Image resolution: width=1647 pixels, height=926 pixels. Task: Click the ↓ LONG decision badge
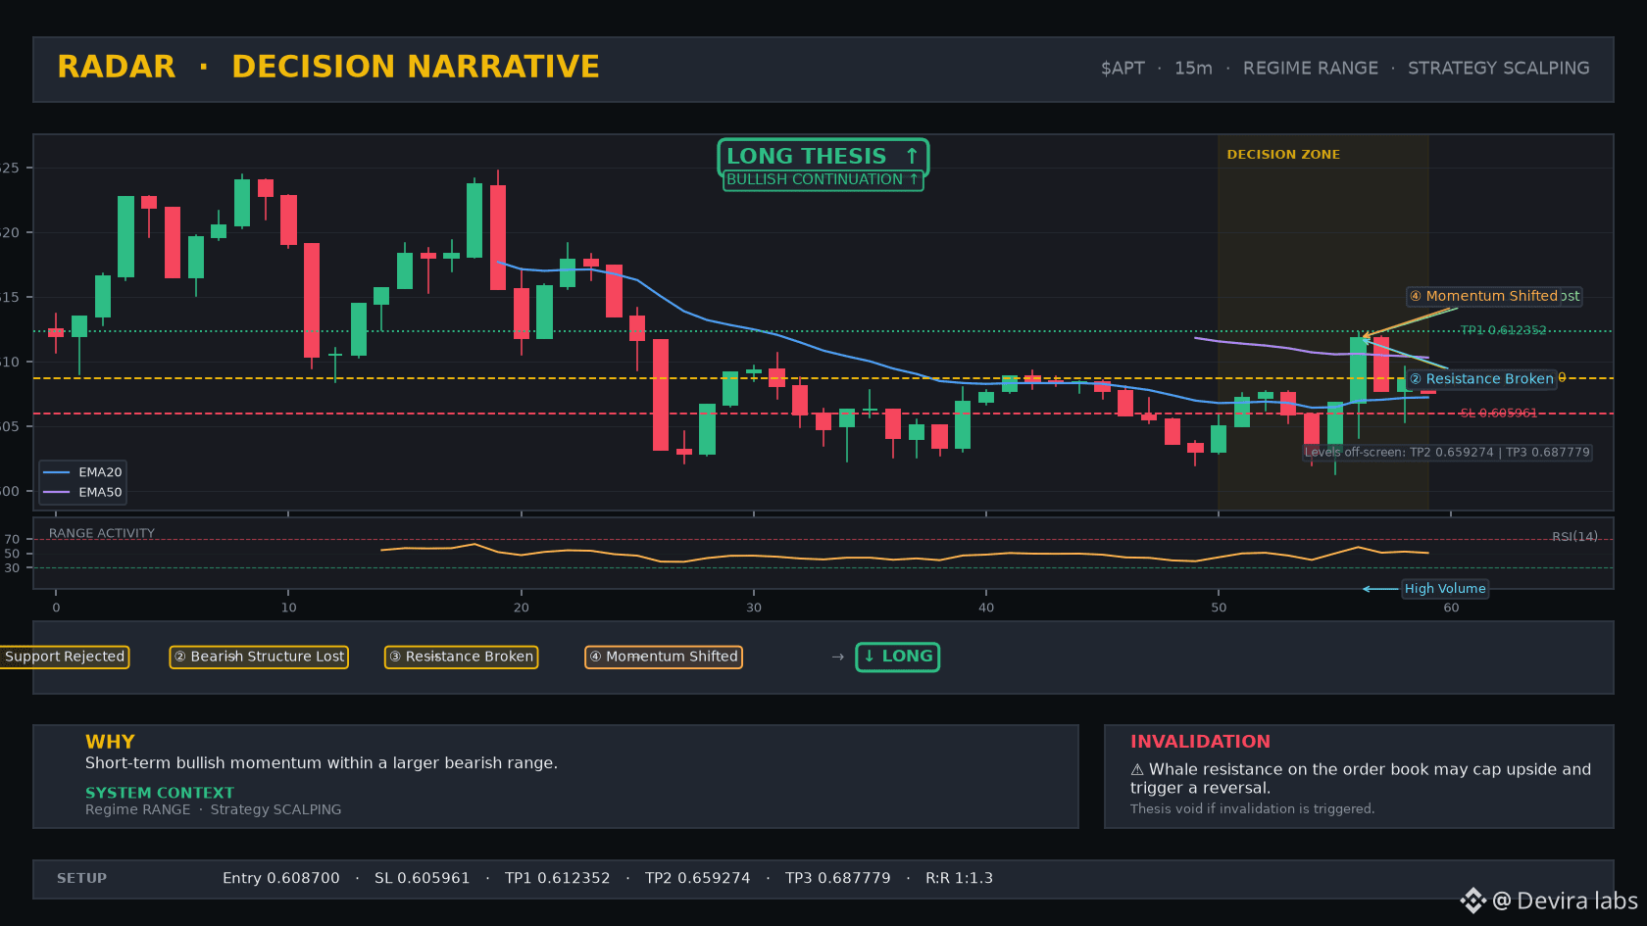click(897, 657)
